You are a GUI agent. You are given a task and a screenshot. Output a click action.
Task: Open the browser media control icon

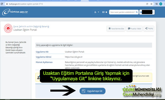(156, 4)
